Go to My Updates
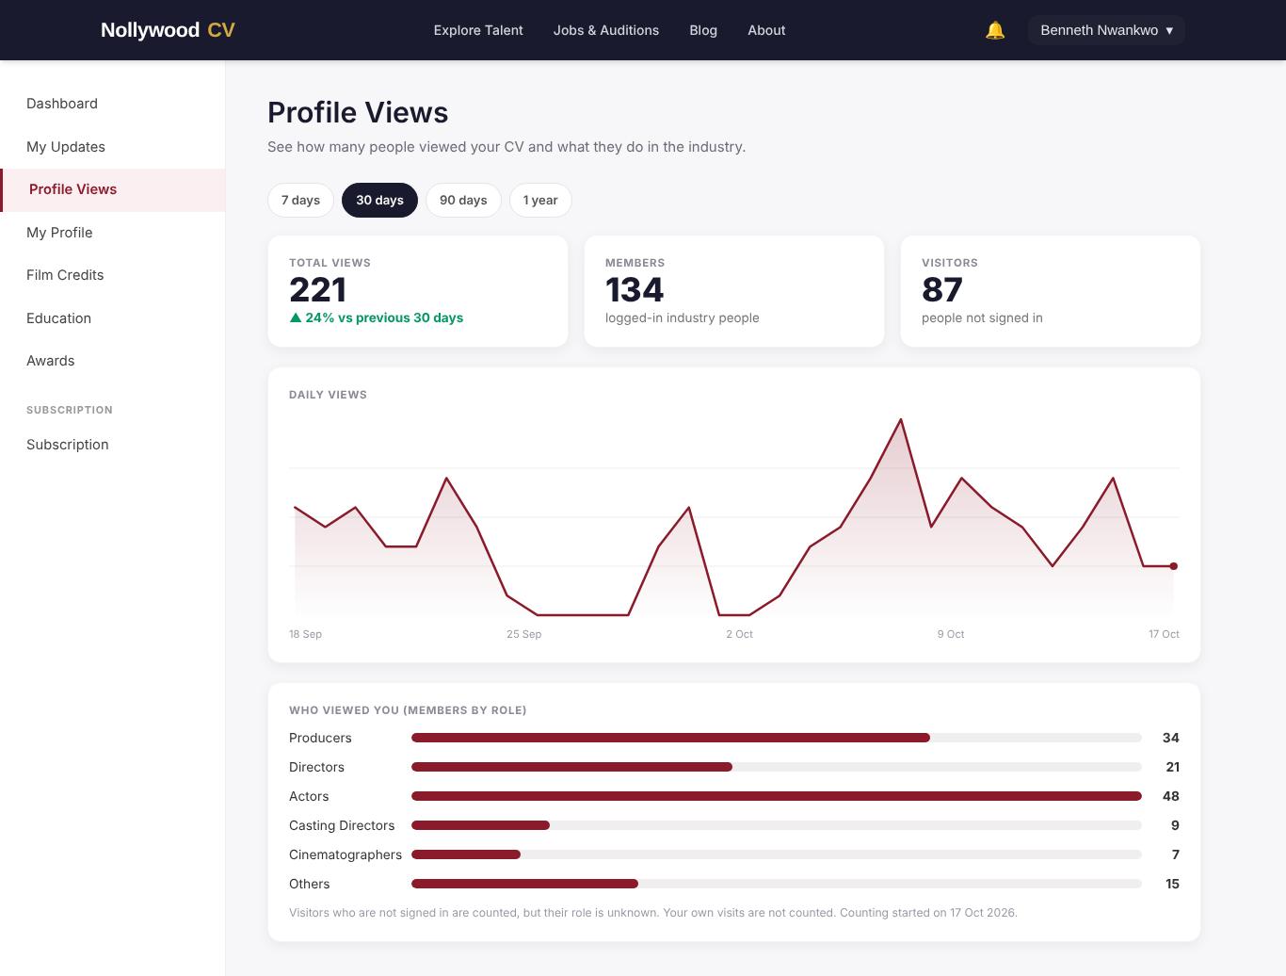 113,147
